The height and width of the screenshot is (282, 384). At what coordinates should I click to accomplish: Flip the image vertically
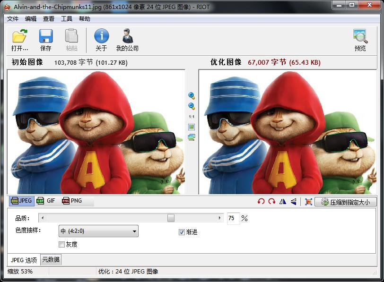coord(293,202)
